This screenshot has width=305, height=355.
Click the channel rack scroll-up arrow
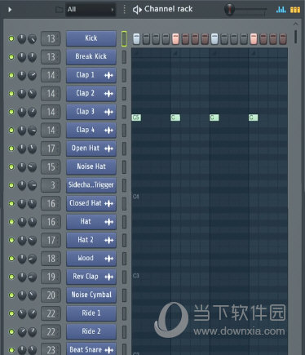(x=295, y=24)
